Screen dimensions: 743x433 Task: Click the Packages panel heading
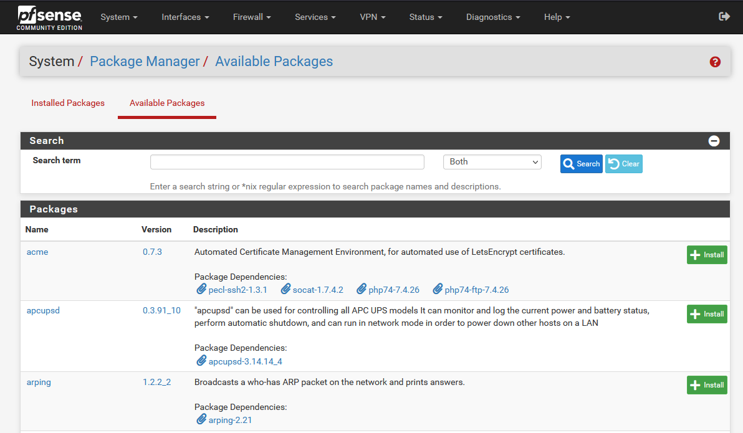(x=54, y=209)
